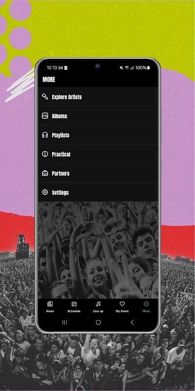Open the Albums menu entry
This screenshot has height=391, width=195.
pyautogui.click(x=98, y=116)
